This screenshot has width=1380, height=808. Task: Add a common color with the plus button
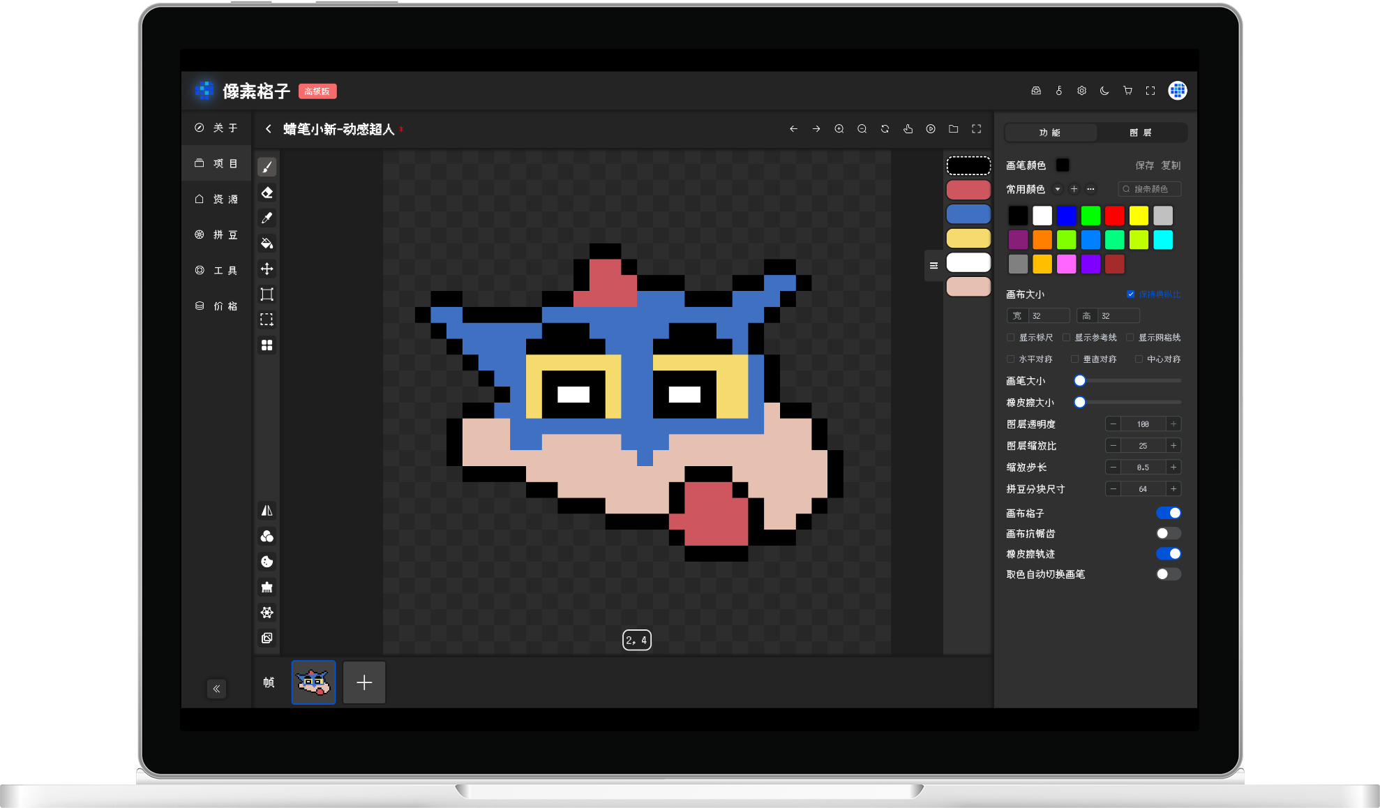(x=1074, y=189)
